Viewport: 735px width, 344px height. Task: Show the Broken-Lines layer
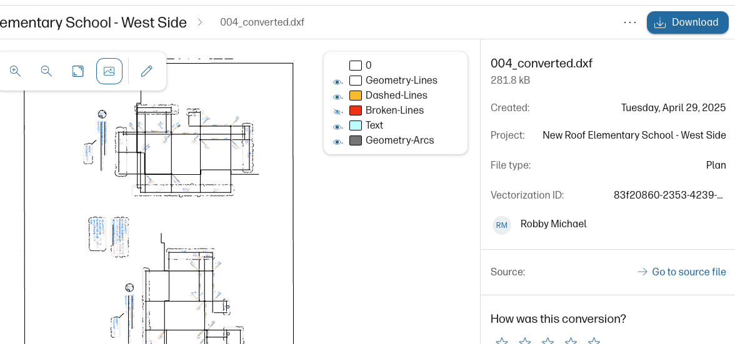pos(337,112)
